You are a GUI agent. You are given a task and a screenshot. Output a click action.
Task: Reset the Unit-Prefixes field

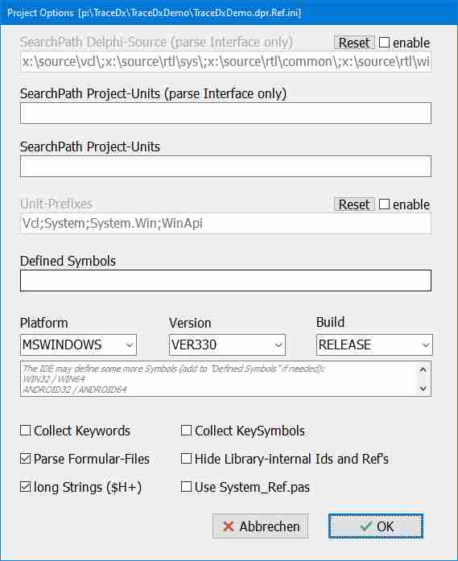point(354,204)
